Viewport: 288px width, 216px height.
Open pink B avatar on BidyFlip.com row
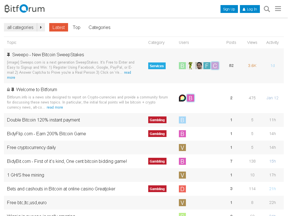click(182, 134)
